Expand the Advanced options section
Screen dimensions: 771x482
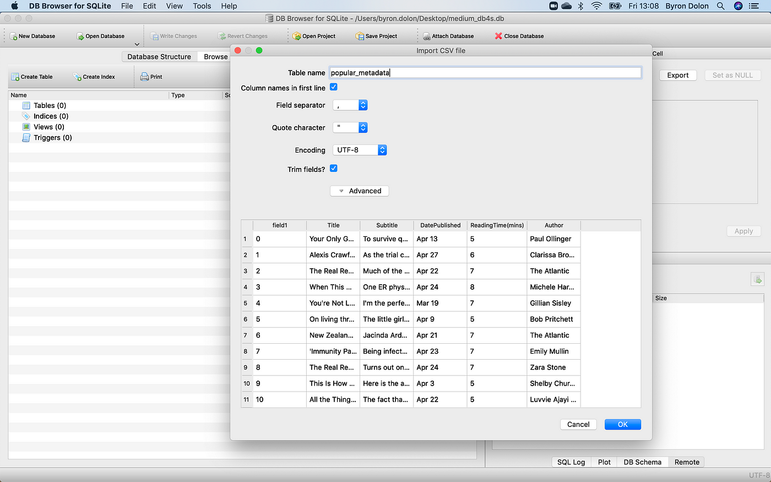[360, 191]
